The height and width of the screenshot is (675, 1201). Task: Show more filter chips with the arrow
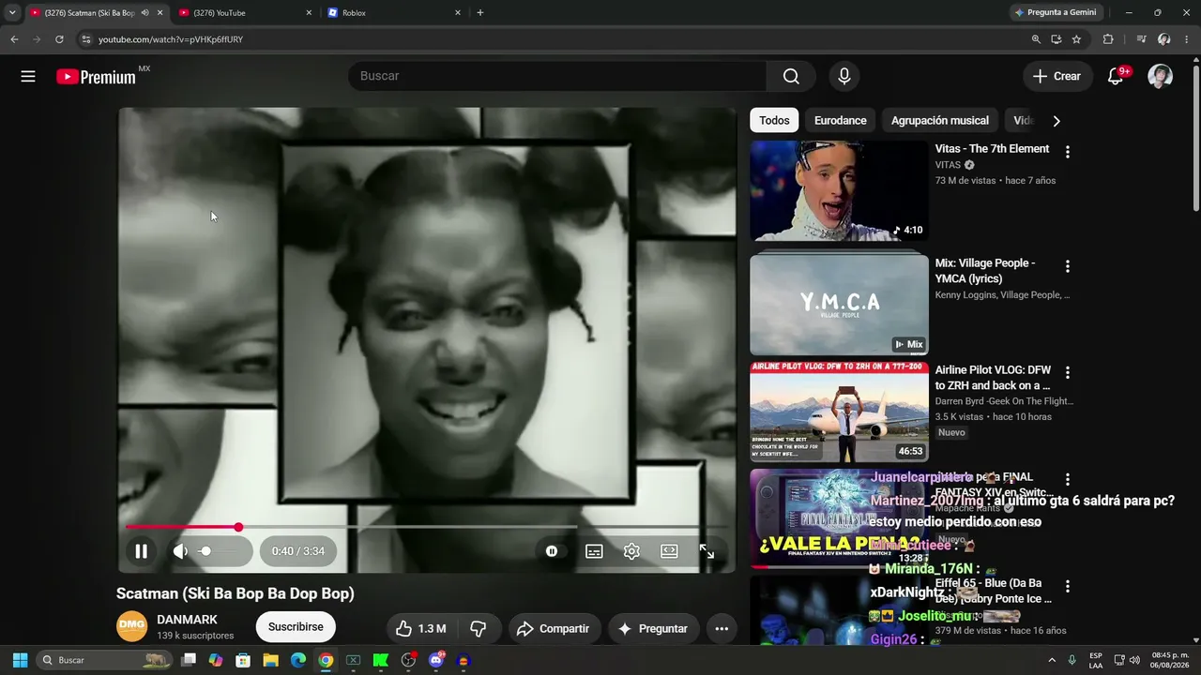pos(1057,121)
